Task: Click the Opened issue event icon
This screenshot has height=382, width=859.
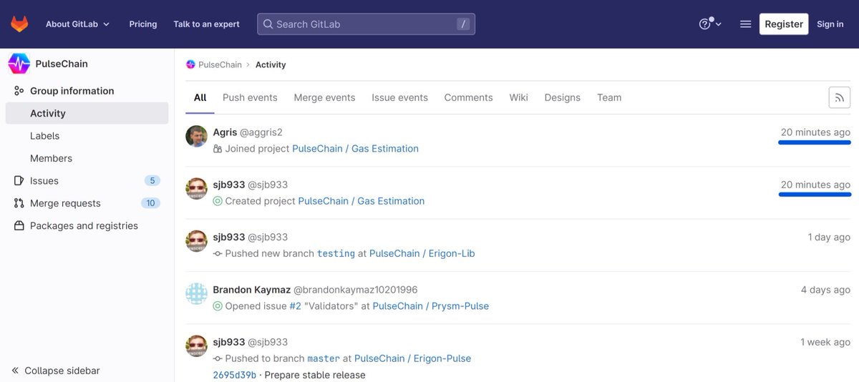Action: (218, 306)
